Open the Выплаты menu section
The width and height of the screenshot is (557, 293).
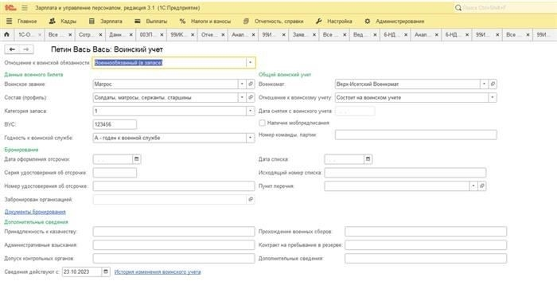[151, 21]
